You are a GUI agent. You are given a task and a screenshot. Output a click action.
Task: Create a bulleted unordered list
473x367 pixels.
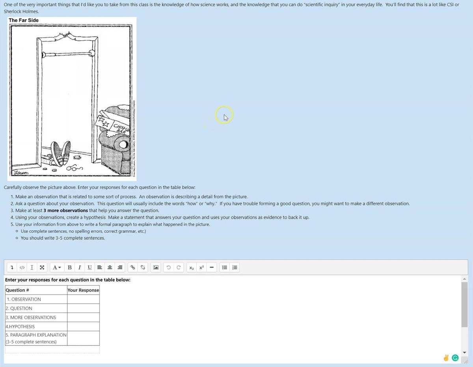(x=225, y=267)
